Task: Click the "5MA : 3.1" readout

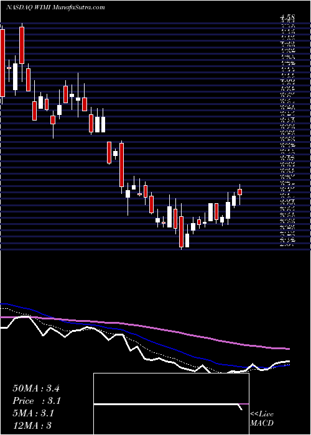Action: coord(34,413)
